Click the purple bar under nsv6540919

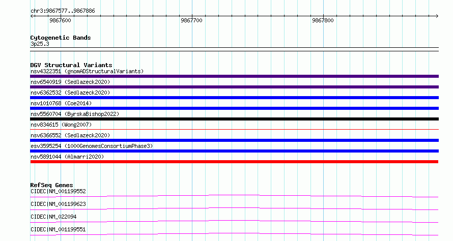234,87
